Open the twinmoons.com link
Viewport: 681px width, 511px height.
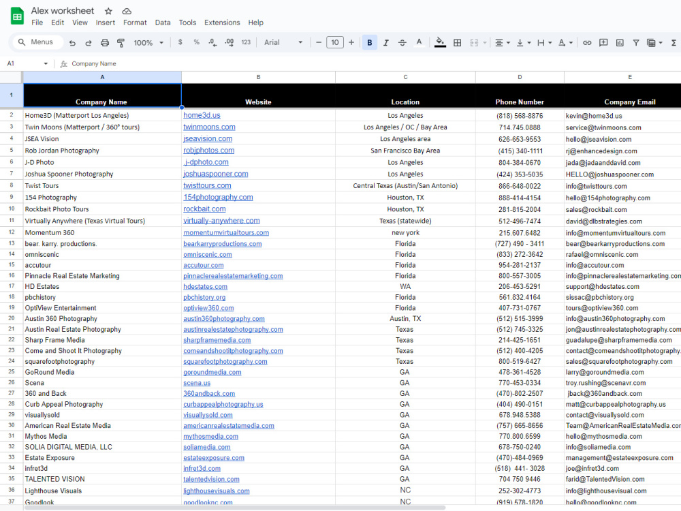pos(209,127)
